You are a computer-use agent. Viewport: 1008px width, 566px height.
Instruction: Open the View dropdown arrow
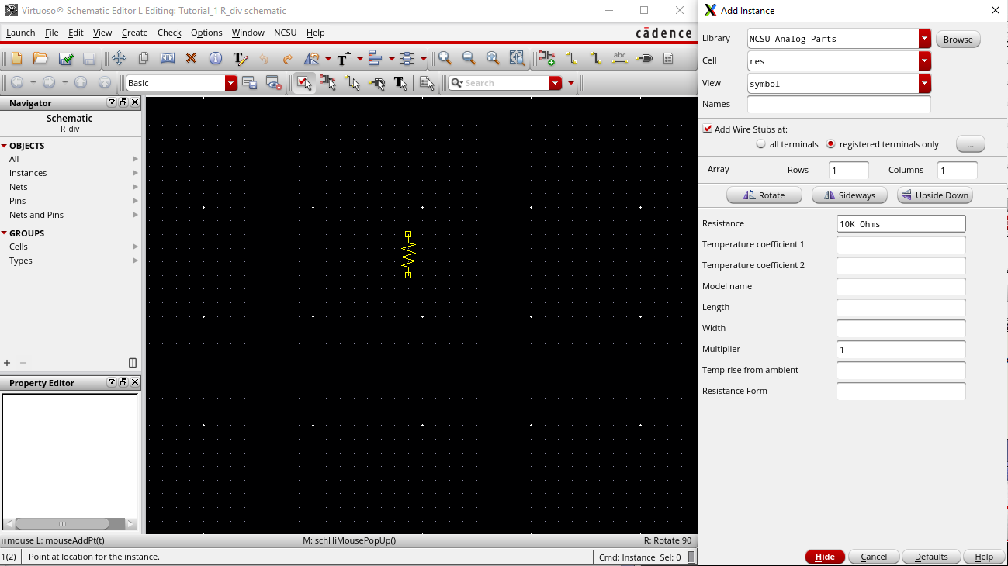(x=925, y=84)
